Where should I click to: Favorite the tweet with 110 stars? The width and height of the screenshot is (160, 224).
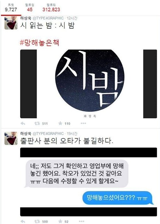[x=60, y=123]
